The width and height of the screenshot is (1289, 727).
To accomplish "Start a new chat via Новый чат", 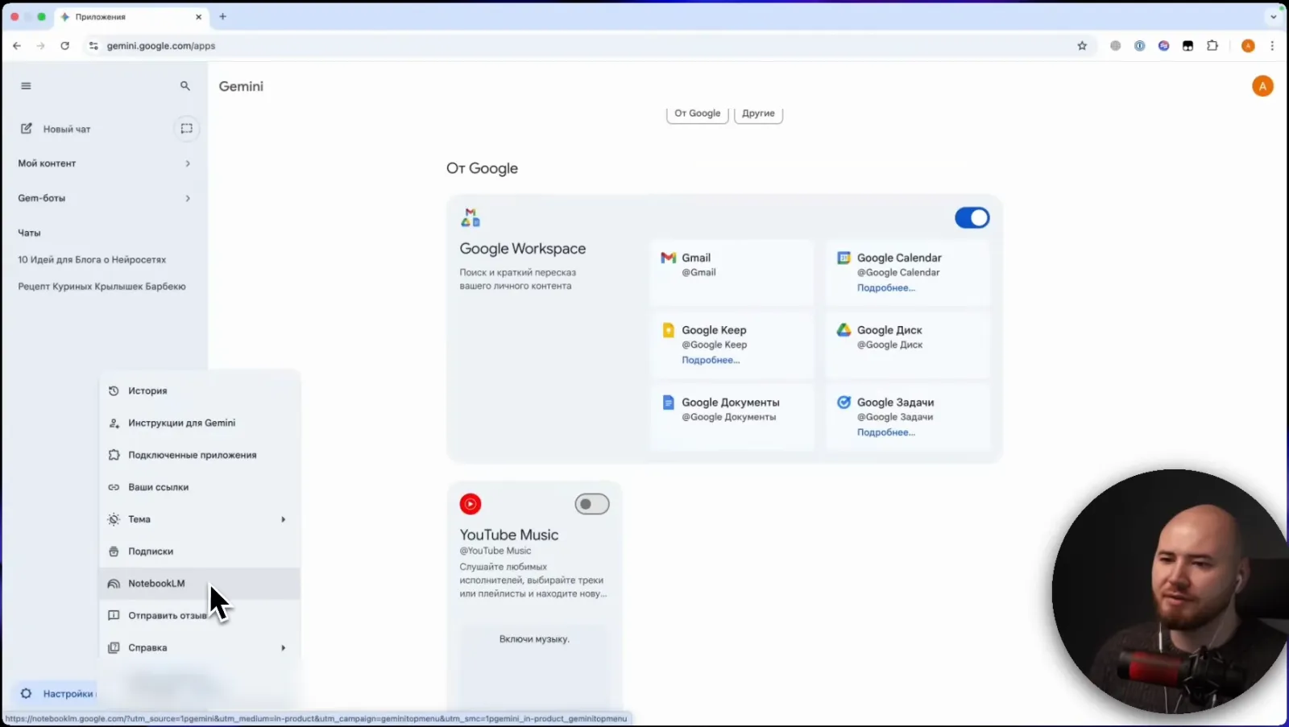I will tap(67, 129).
